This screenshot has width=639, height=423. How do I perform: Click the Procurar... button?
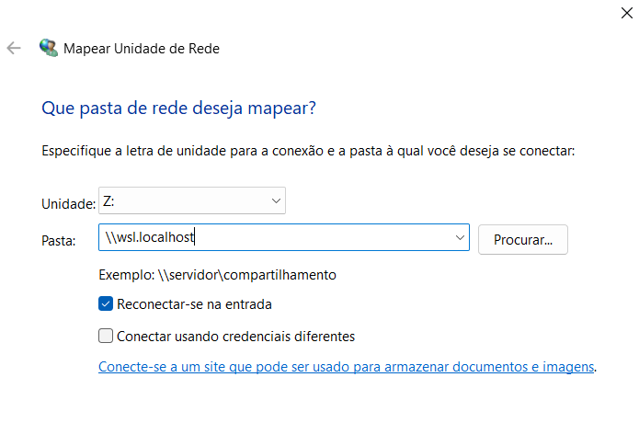tap(522, 239)
